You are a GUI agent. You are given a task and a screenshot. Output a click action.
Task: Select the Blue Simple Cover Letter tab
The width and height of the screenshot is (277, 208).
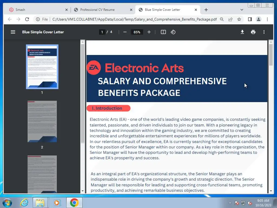tap(167, 10)
